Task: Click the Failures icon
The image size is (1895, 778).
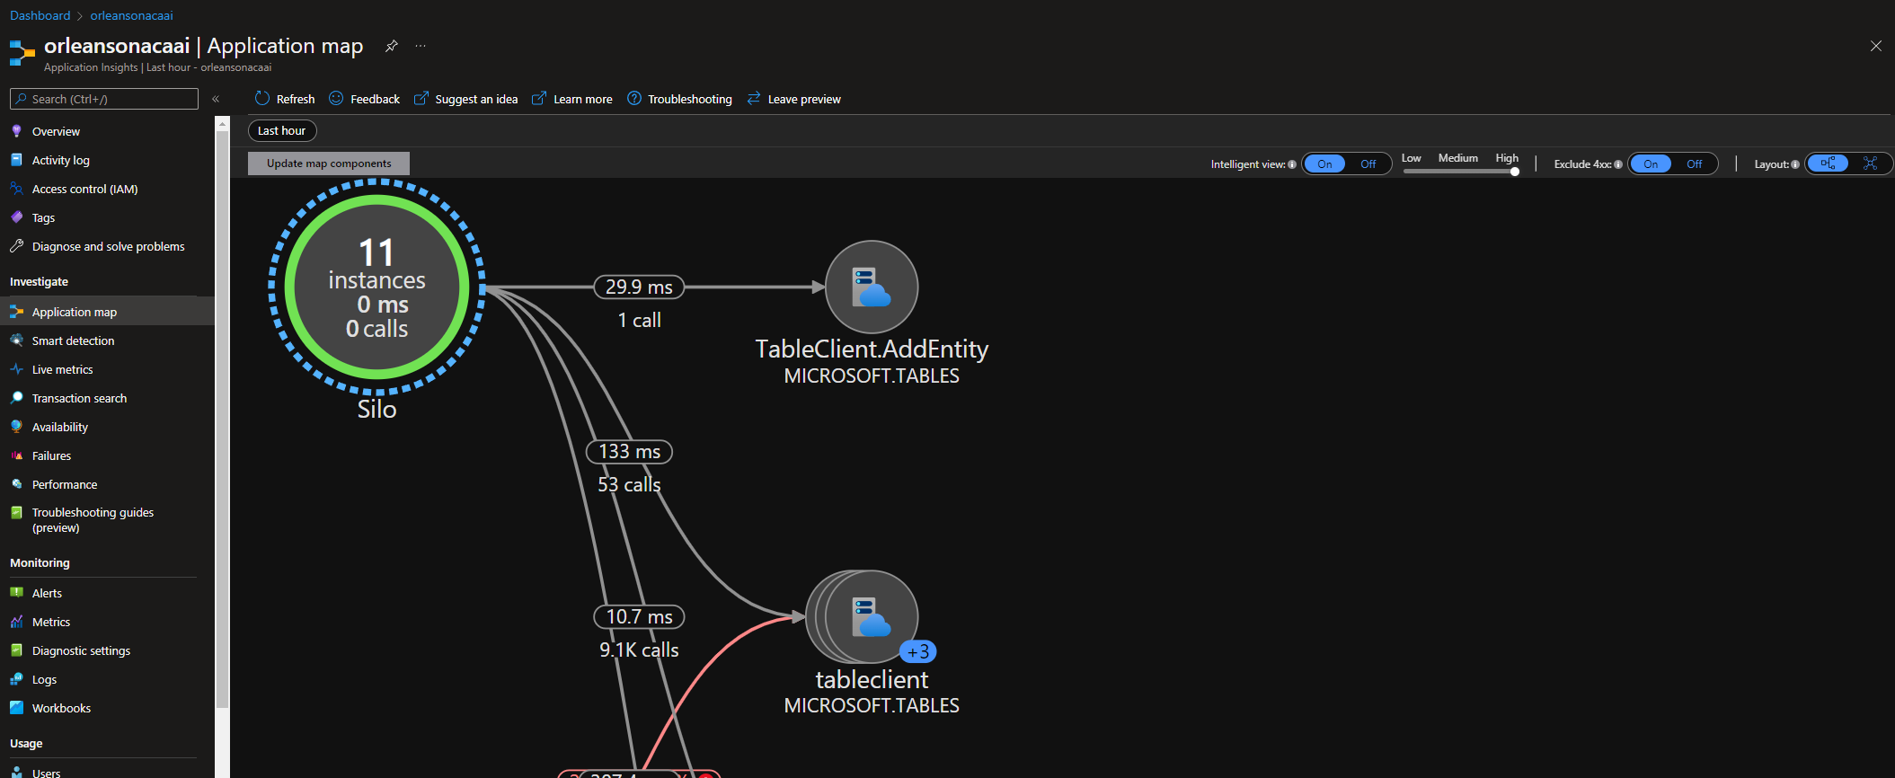Action: pos(16,455)
